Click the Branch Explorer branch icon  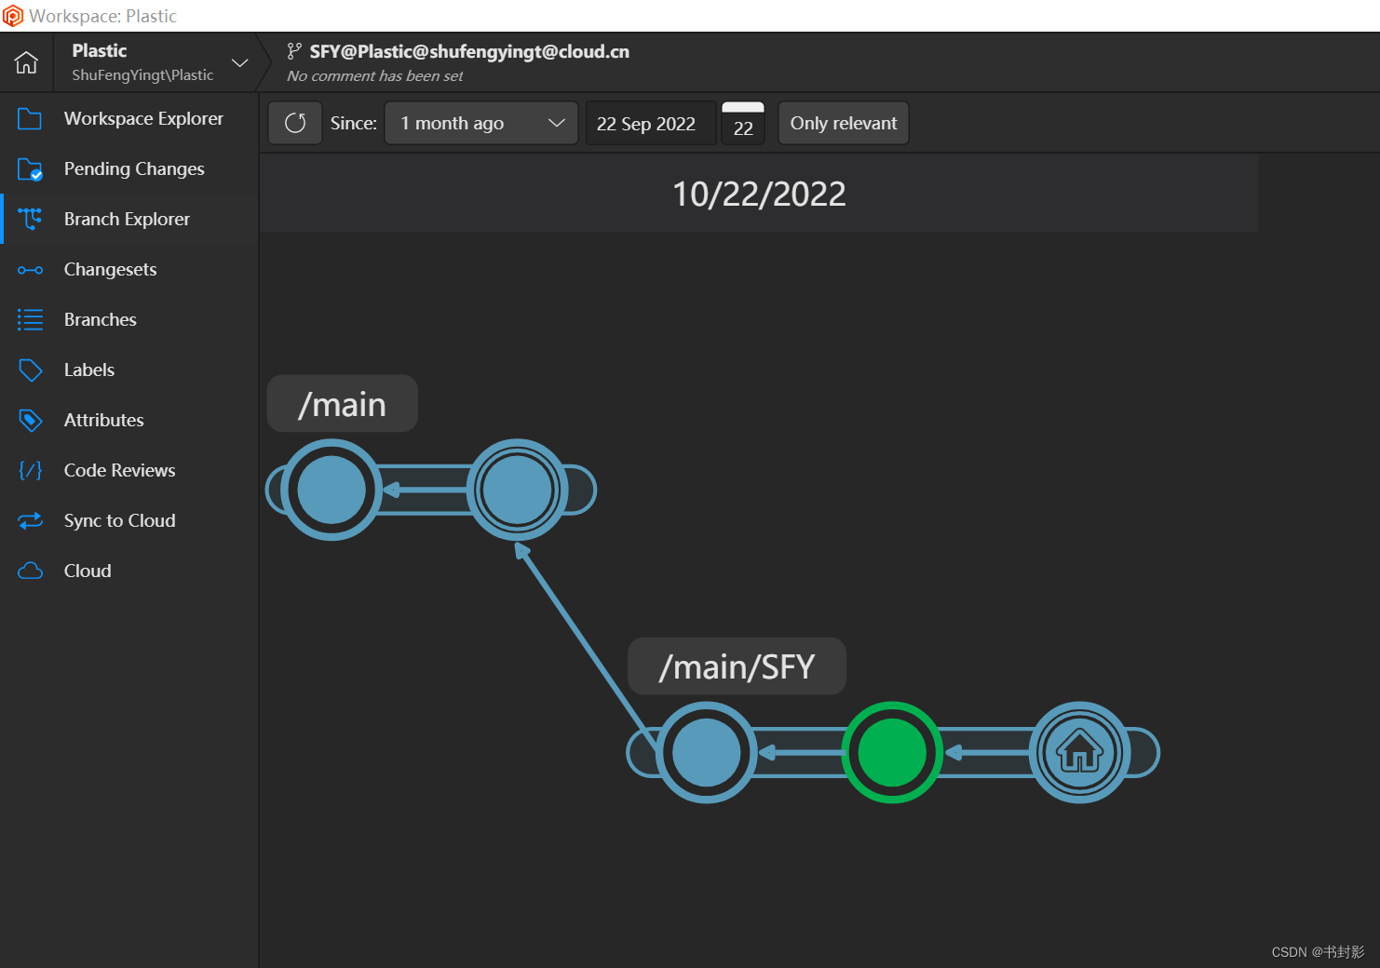(x=30, y=219)
